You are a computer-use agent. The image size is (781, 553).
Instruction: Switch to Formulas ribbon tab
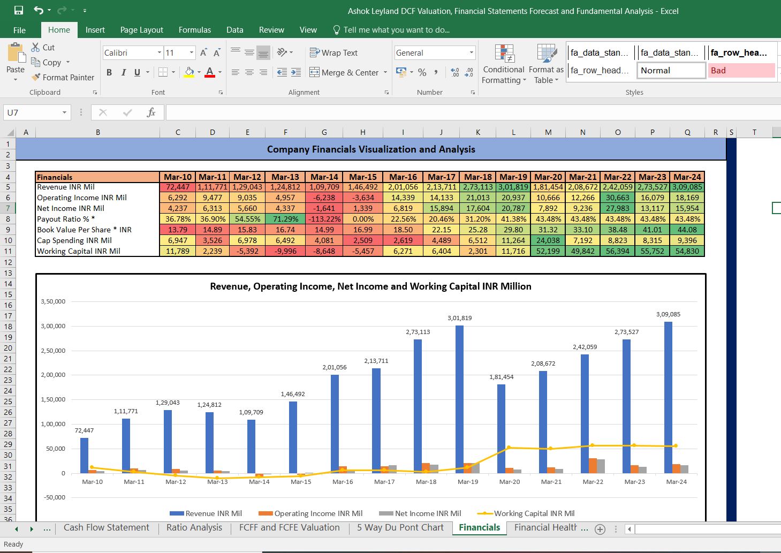[195, 30]
